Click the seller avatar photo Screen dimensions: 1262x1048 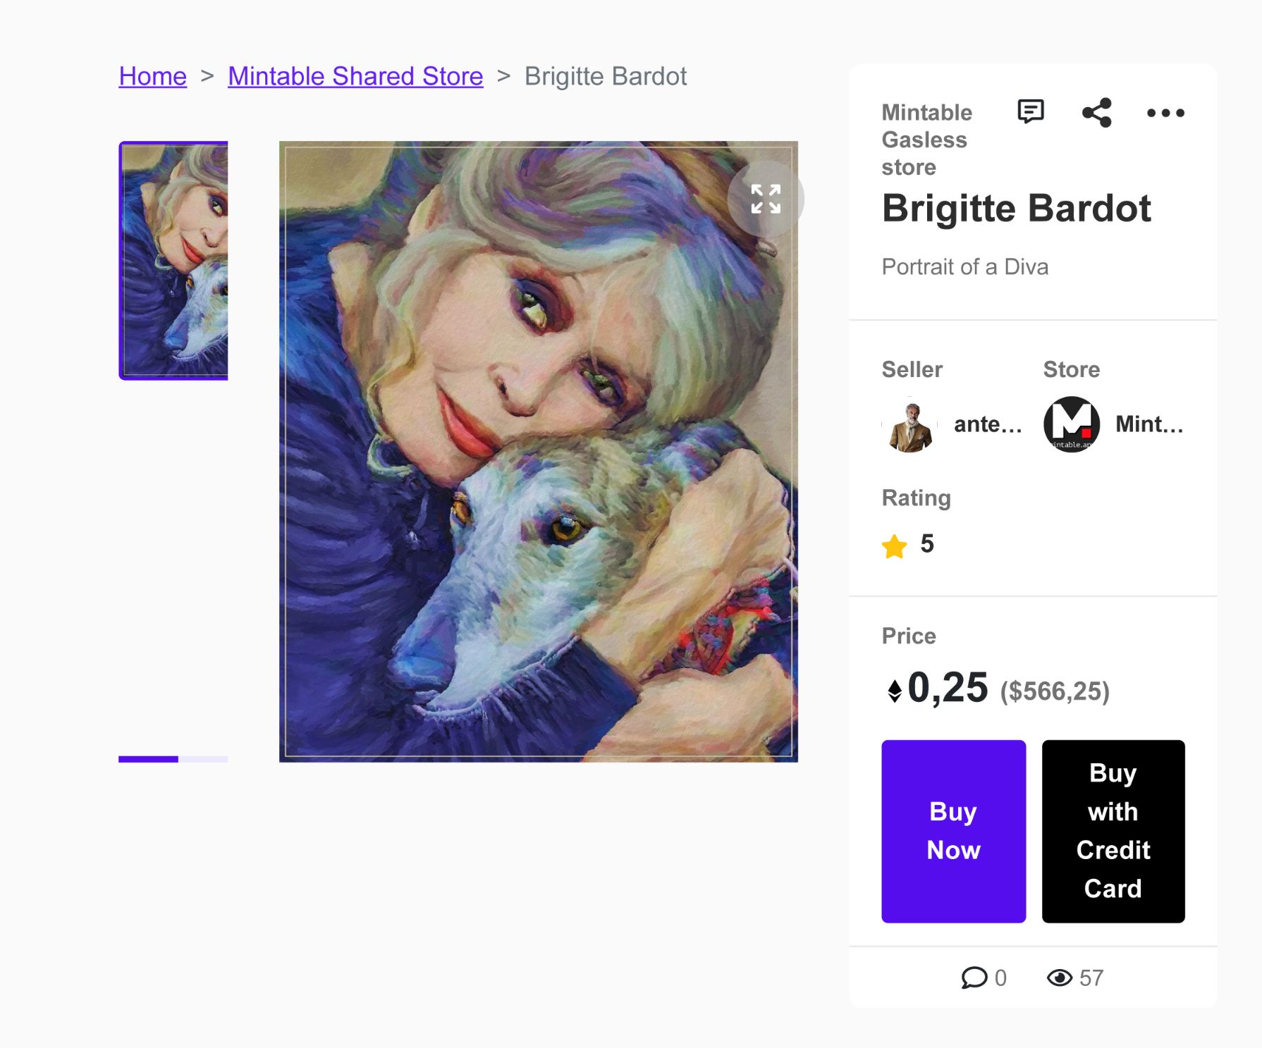(909, 425)
